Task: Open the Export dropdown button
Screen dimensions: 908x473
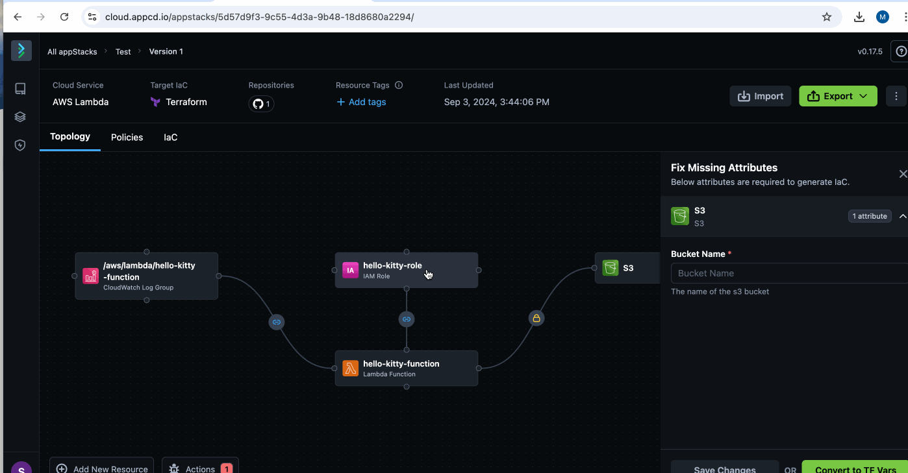Action: tap(838, 96)
